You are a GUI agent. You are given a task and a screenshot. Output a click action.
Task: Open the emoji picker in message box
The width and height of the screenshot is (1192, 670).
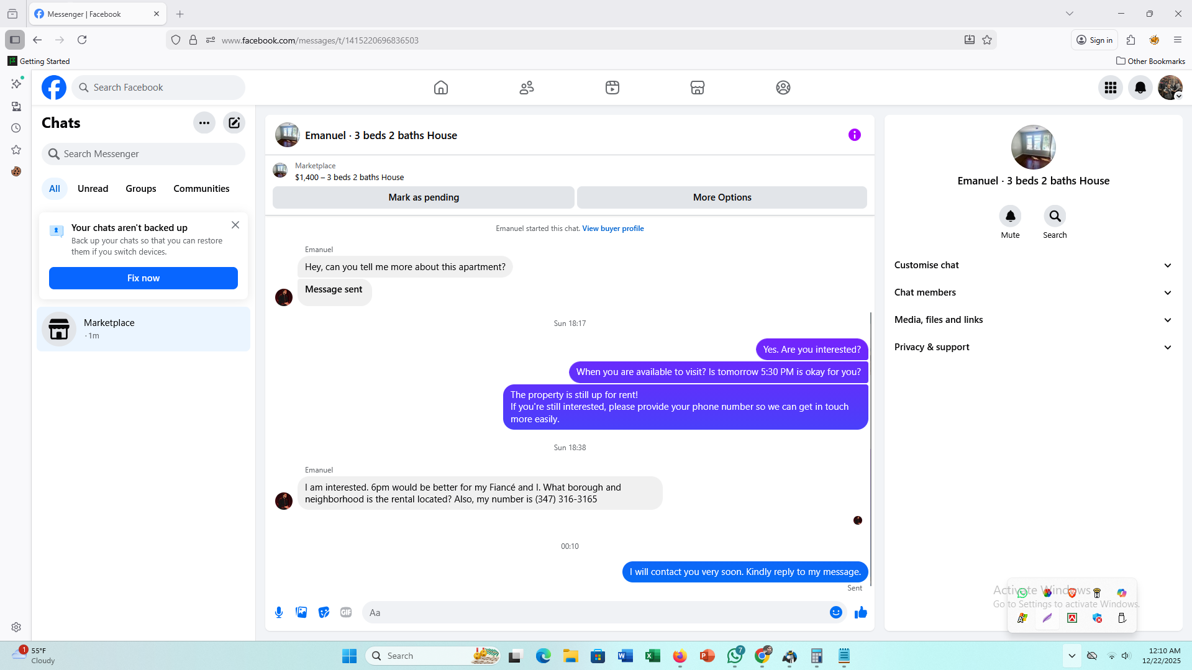pyautogui.click(x=836, y=612)
